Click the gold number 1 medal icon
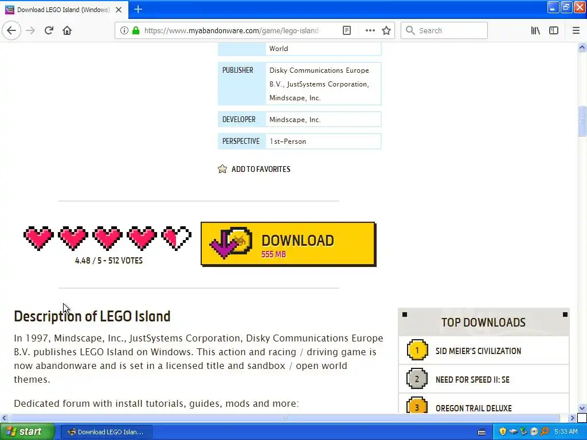Image resolution: width=587 pixels, height=440 pixels. pos(417,350)
